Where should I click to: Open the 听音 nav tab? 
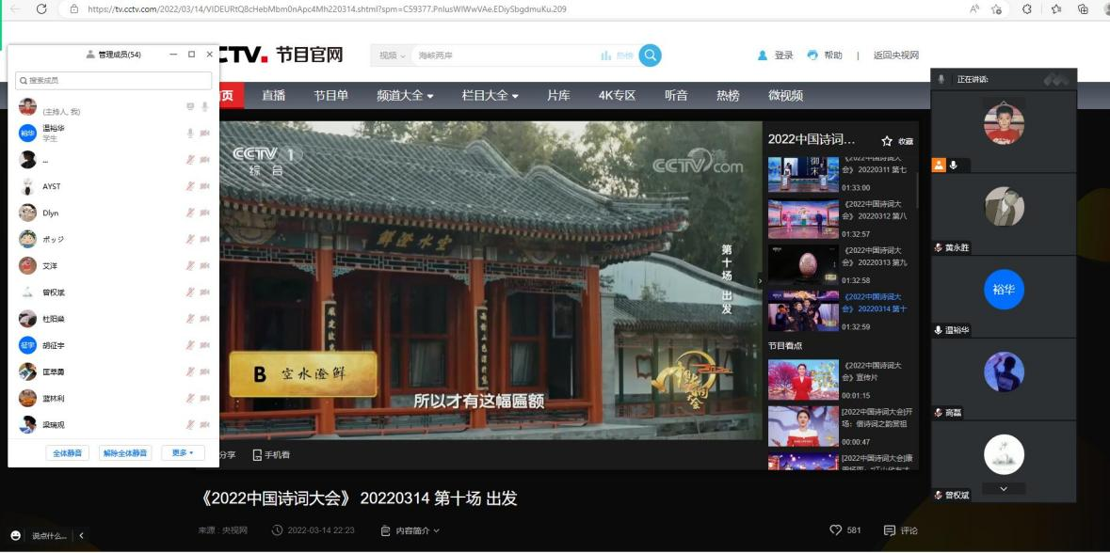tap(676, 96)
